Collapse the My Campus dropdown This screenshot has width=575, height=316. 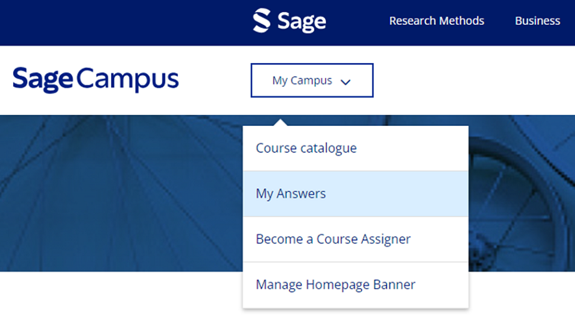coord(312,80)
